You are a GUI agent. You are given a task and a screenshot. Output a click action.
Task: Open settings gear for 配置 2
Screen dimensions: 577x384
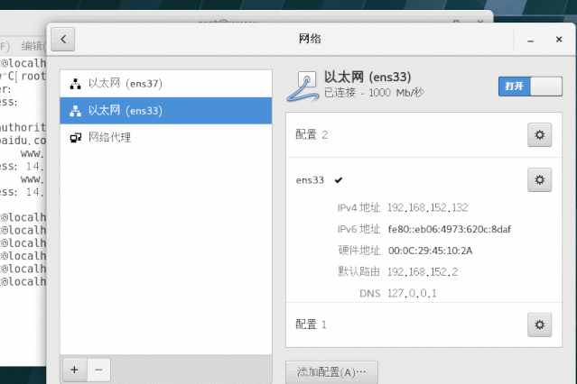click(x=539, y=134)
